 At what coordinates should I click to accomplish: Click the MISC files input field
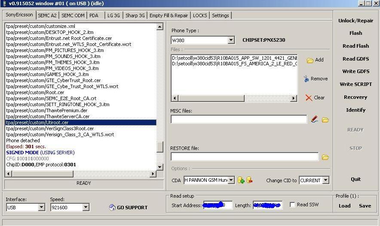point(239,119)
